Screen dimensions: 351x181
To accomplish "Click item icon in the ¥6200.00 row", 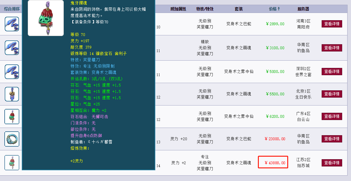I will point(12,117).
